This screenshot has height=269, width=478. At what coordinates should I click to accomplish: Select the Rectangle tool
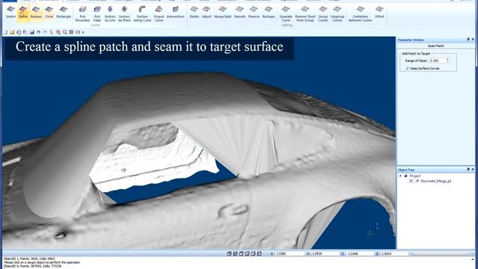[63, 13]
